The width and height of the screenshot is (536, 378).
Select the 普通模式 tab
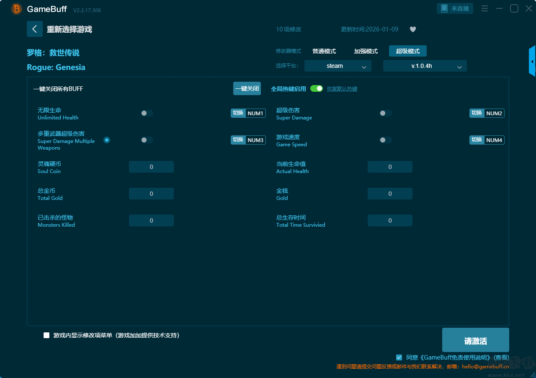point(324,51)
